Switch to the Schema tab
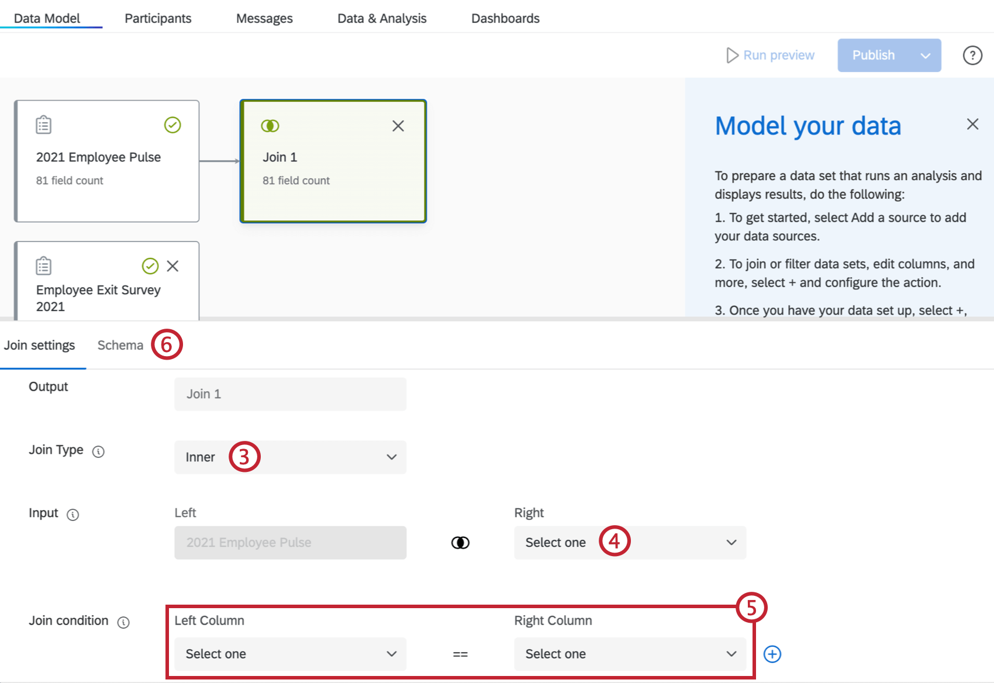Image resolution: width=994 pixels, height=683 pixels. coord(120,345)
